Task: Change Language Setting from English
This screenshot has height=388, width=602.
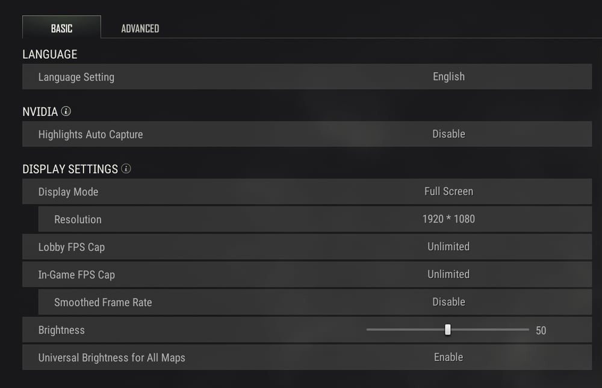Action: click(448, 76)
